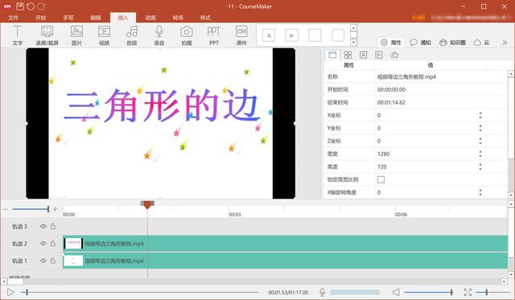The image size is (515, 300).
Task: Zoom in the timeline with plus button
Action: click(56, 209)
